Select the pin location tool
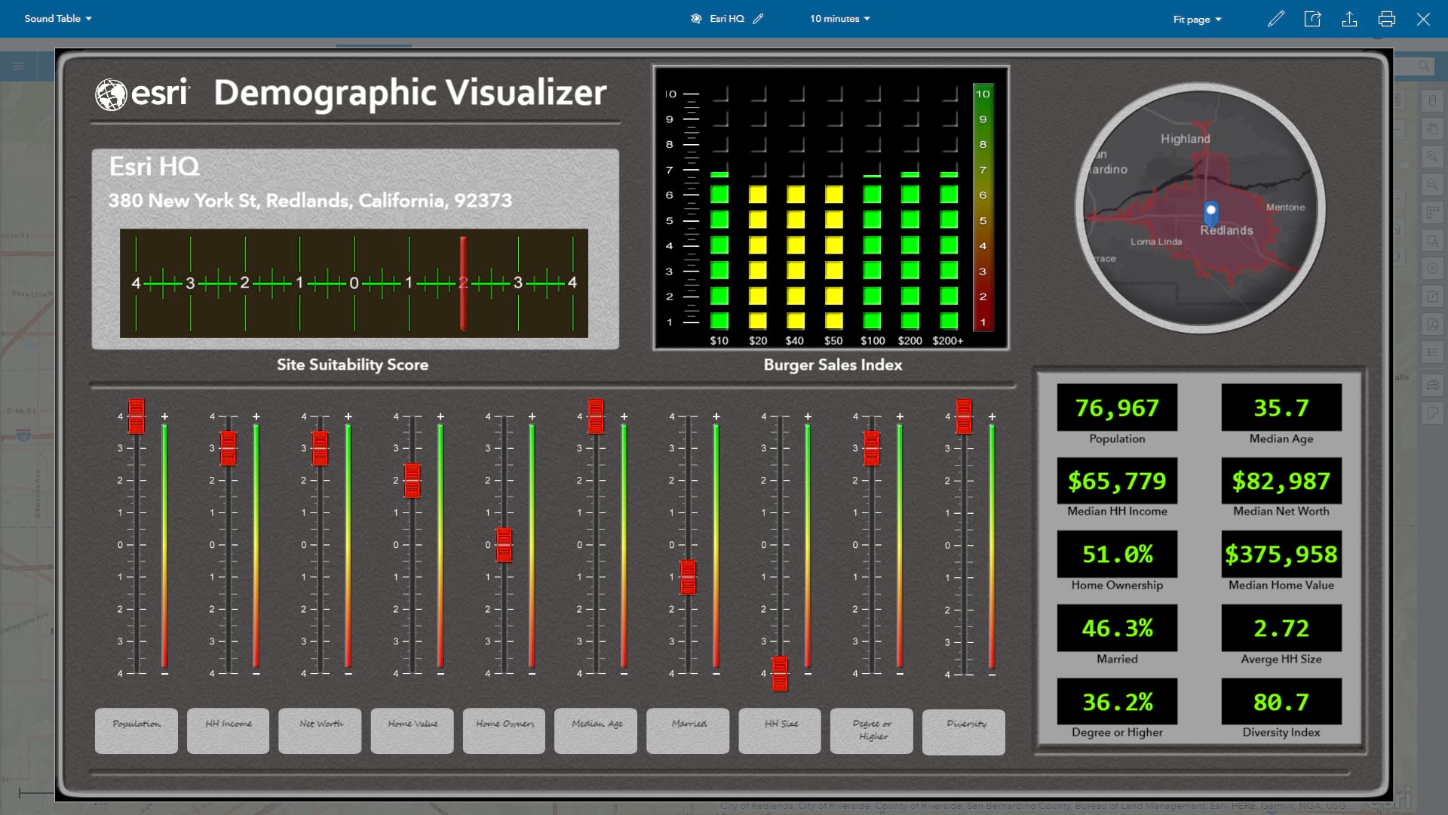Image resolution: width=1448 pixels, height=815 pixels. 1431,99
